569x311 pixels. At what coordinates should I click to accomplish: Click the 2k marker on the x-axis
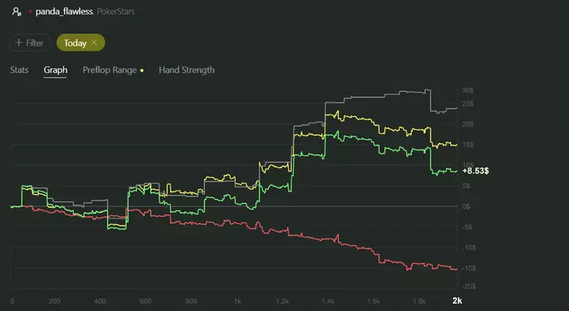tap(457, 300)
